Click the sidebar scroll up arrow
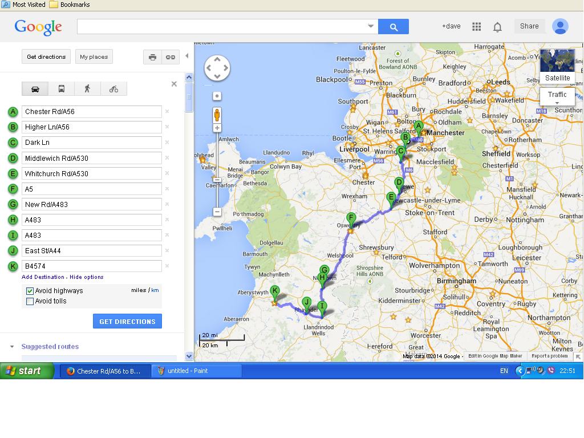This screenshot has height=438, width=584. click(189, 78)
